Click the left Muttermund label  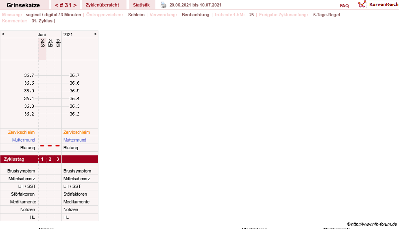(24, 140)
